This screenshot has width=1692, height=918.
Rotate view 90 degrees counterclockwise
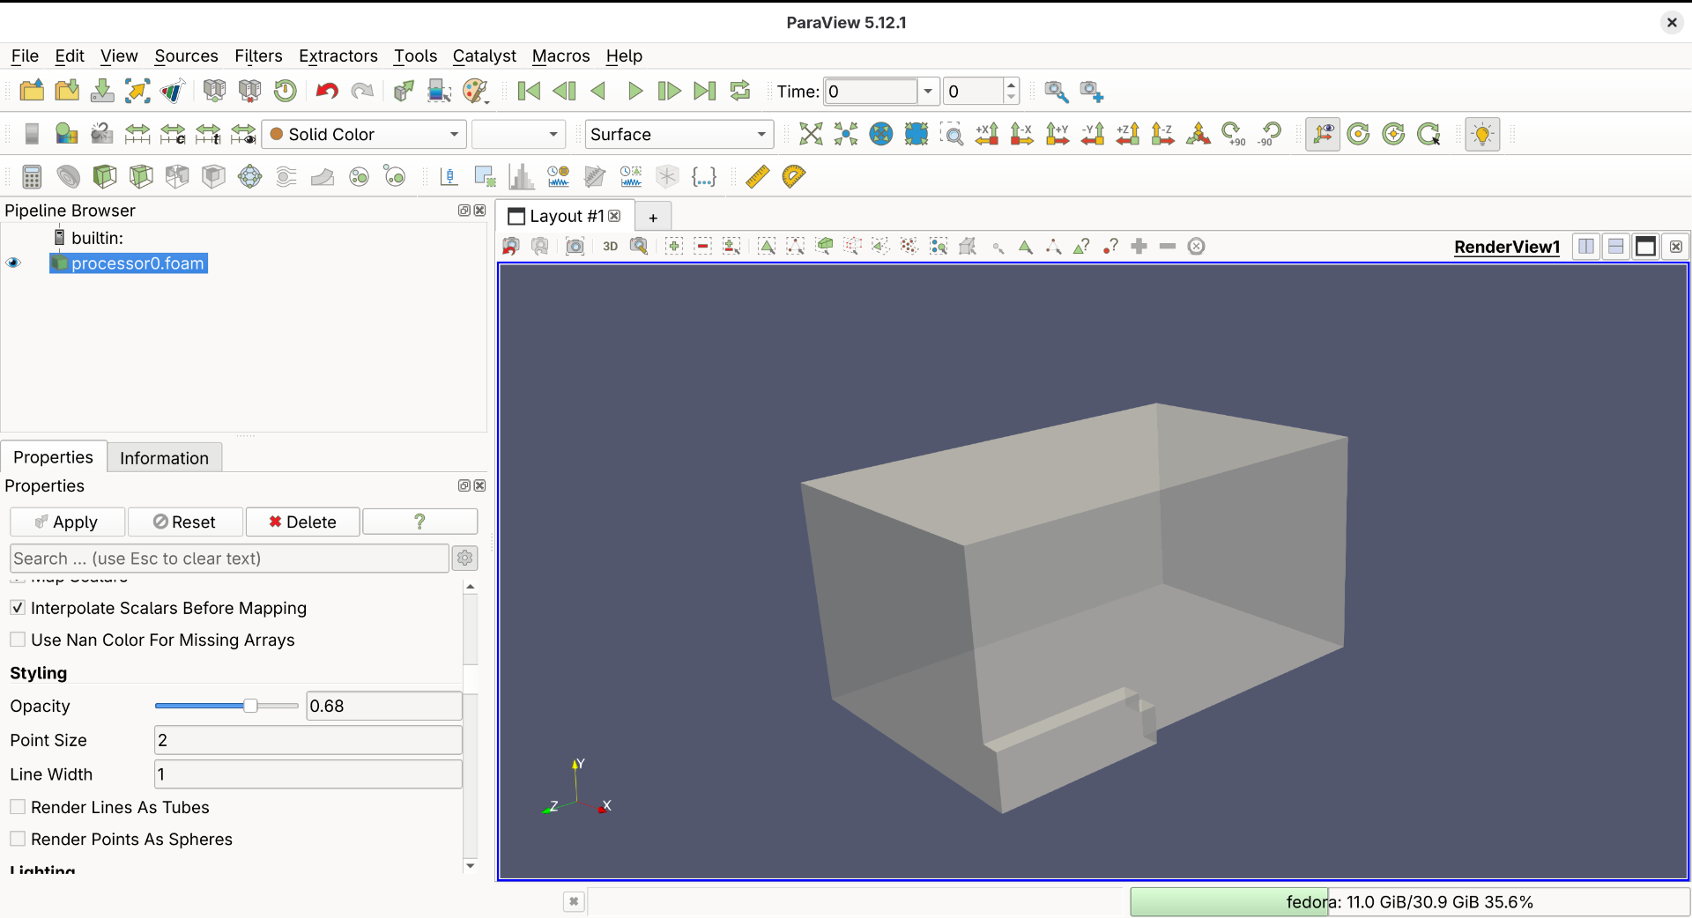point(1269,134)
